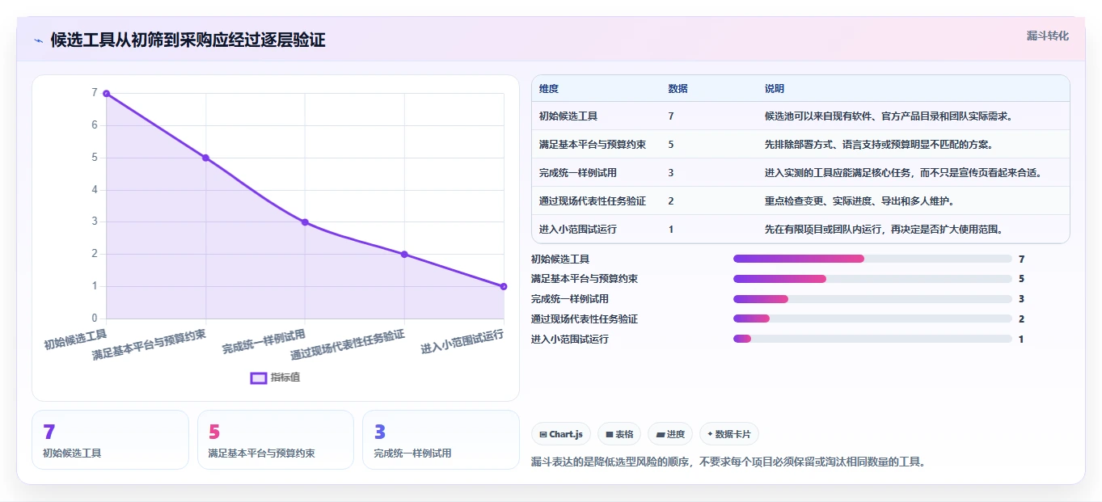Click the x-axis label 满足基本平台与预算约束
The image size is (1102, 502).
click(x=149, y=344)
